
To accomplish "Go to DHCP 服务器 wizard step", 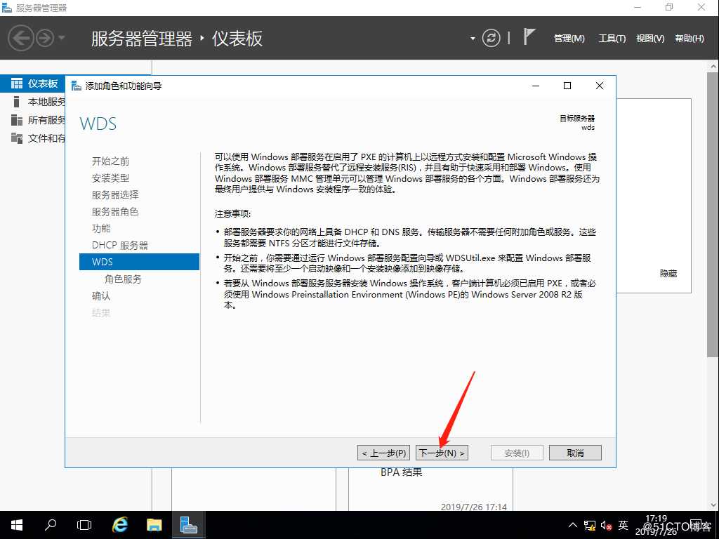I will coord(119,245).
